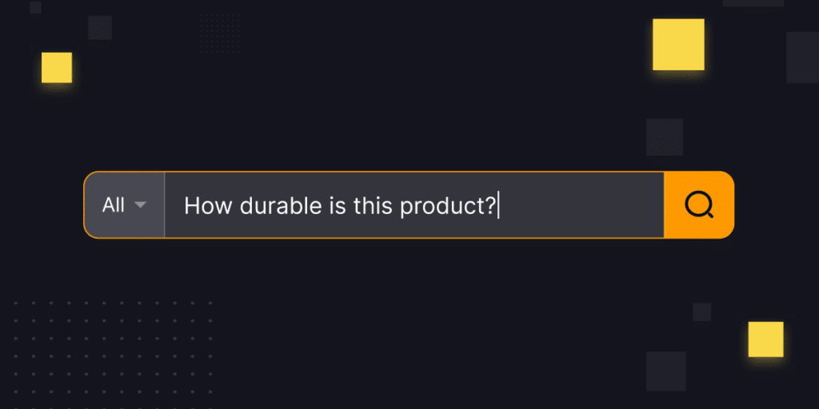Open the All category dropdown
This screenshot has height=409, width=819.
[124, 205]
